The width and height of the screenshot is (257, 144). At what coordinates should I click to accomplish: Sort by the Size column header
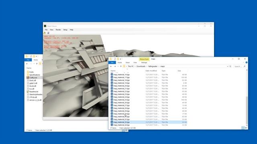(179, 71)
